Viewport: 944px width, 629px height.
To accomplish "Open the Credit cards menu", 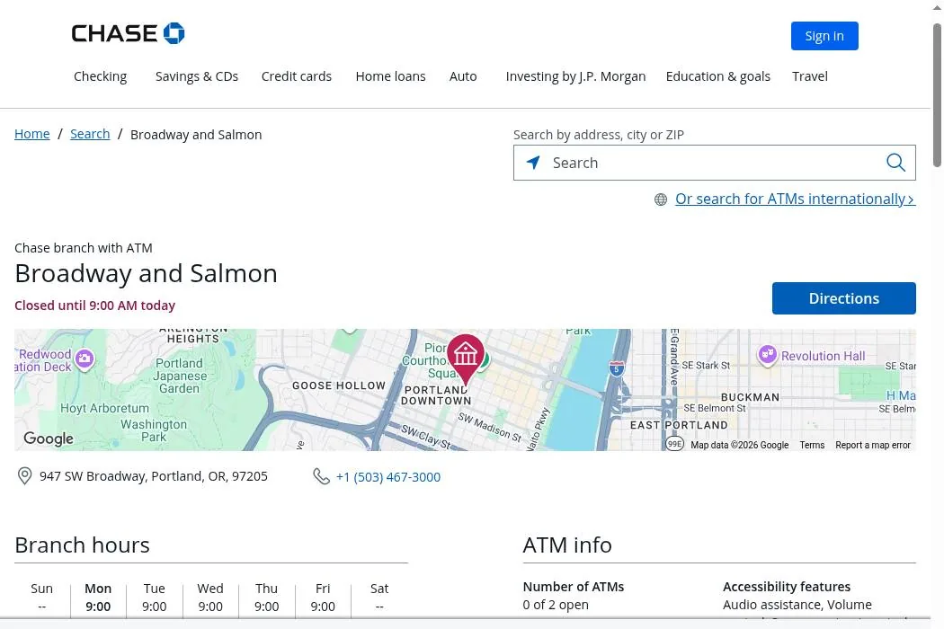I will pos(296,76).
